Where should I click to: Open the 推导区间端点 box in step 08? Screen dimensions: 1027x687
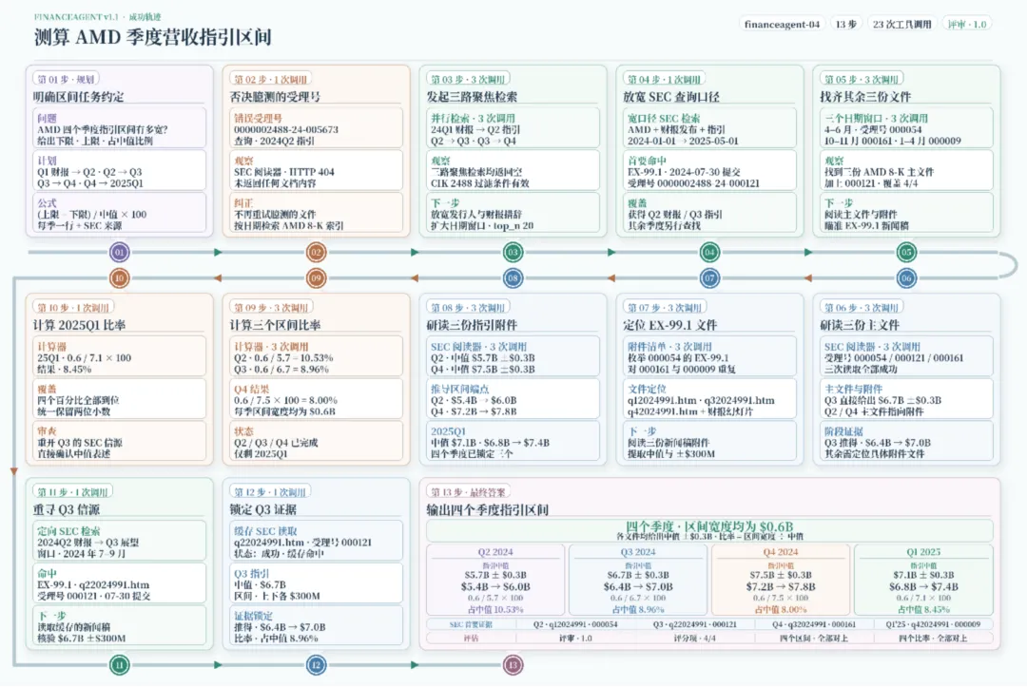(x=513, y=398)
